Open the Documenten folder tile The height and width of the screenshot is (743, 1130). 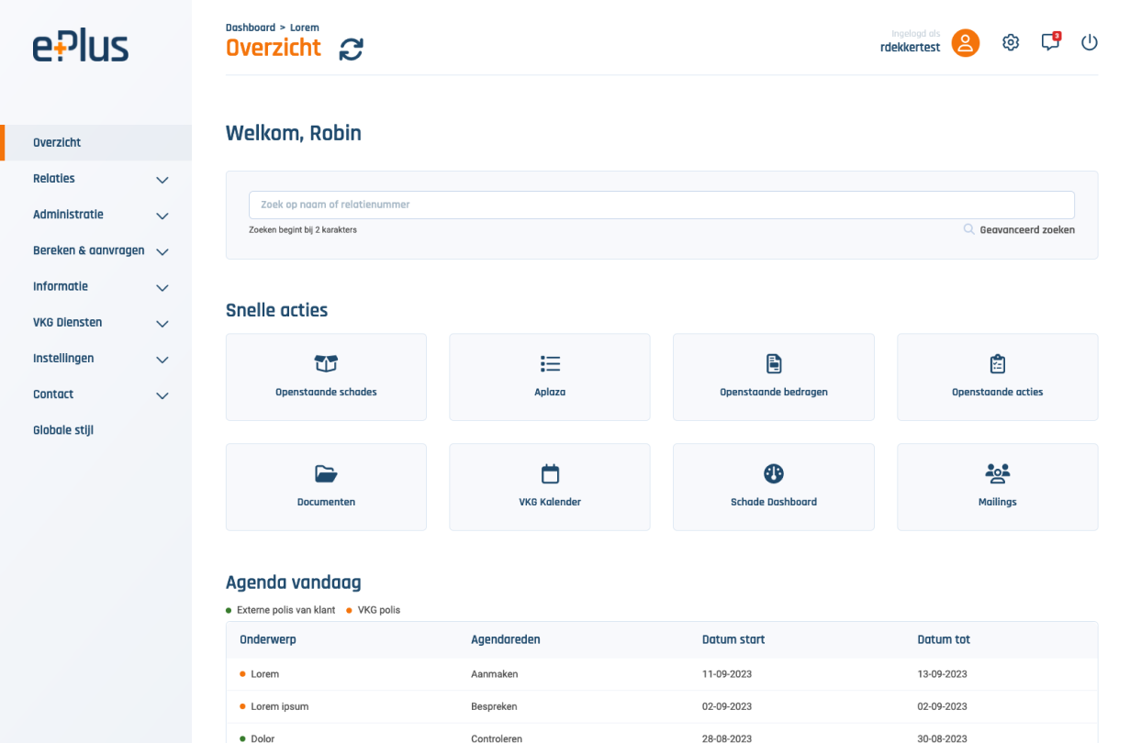pos(326,487)
